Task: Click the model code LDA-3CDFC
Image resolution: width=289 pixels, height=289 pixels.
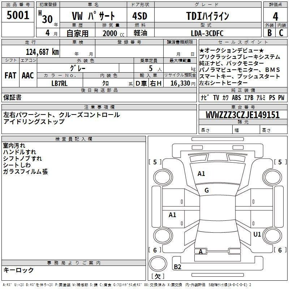Action: pyautogui.click(x=207, y=33)
